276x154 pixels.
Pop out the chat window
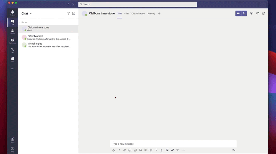pyautogui.click(x=264, y=13)
